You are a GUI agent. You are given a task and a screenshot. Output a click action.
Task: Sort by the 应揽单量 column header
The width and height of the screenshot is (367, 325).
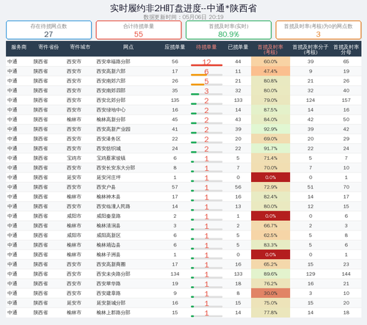(175, 47)
